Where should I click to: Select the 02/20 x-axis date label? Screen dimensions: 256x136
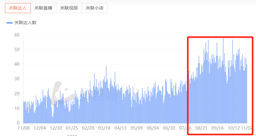(x=88, y=128)
